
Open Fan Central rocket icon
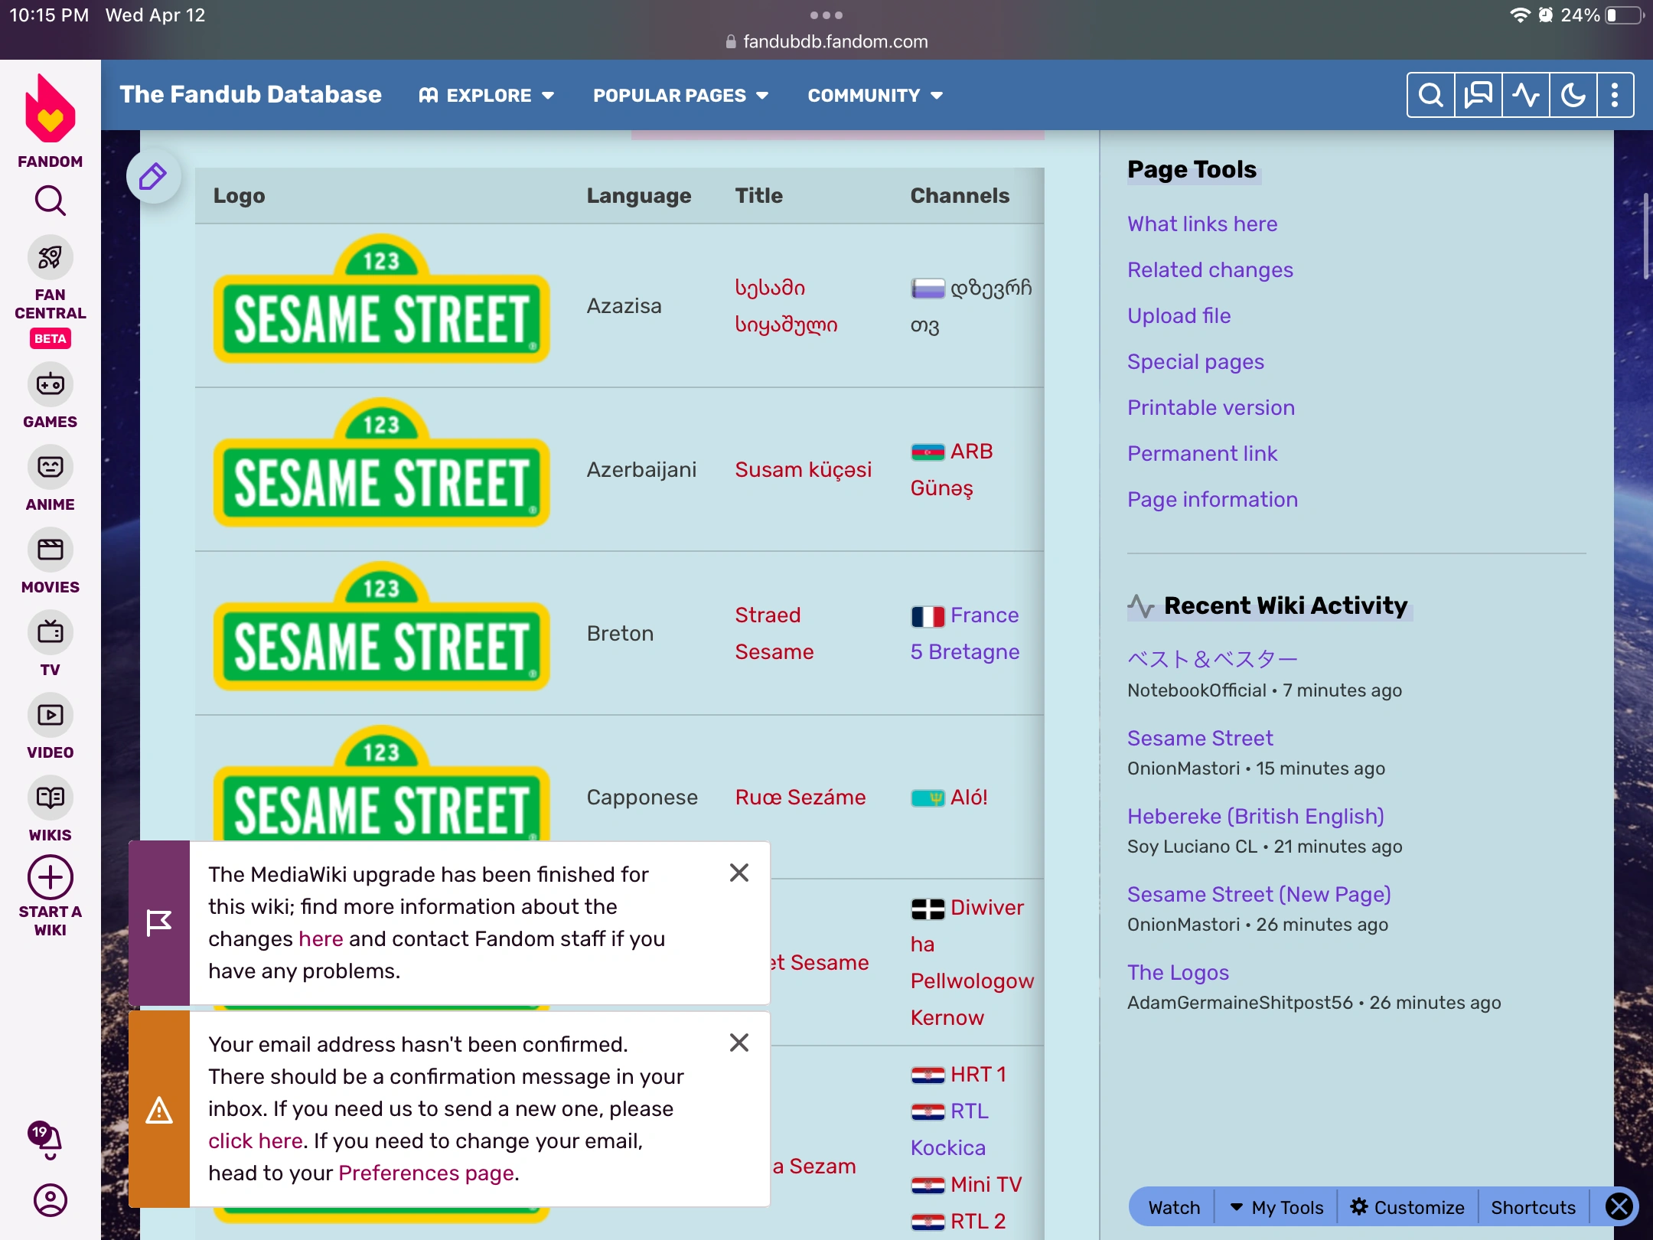coord(50,258)
